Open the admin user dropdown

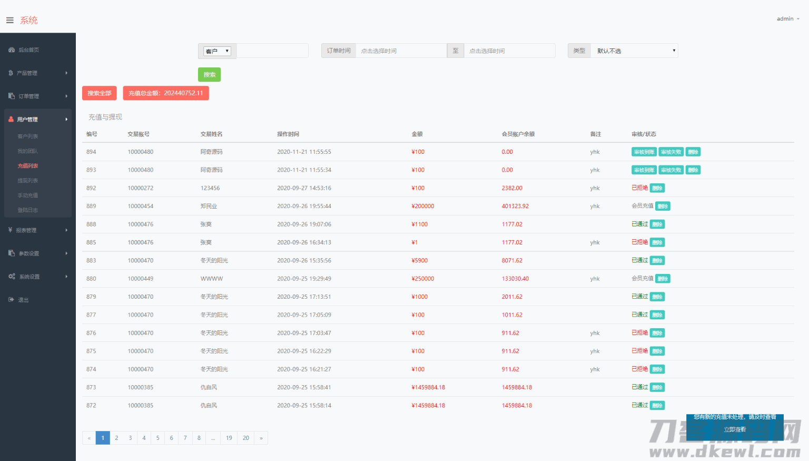(787, 19)
